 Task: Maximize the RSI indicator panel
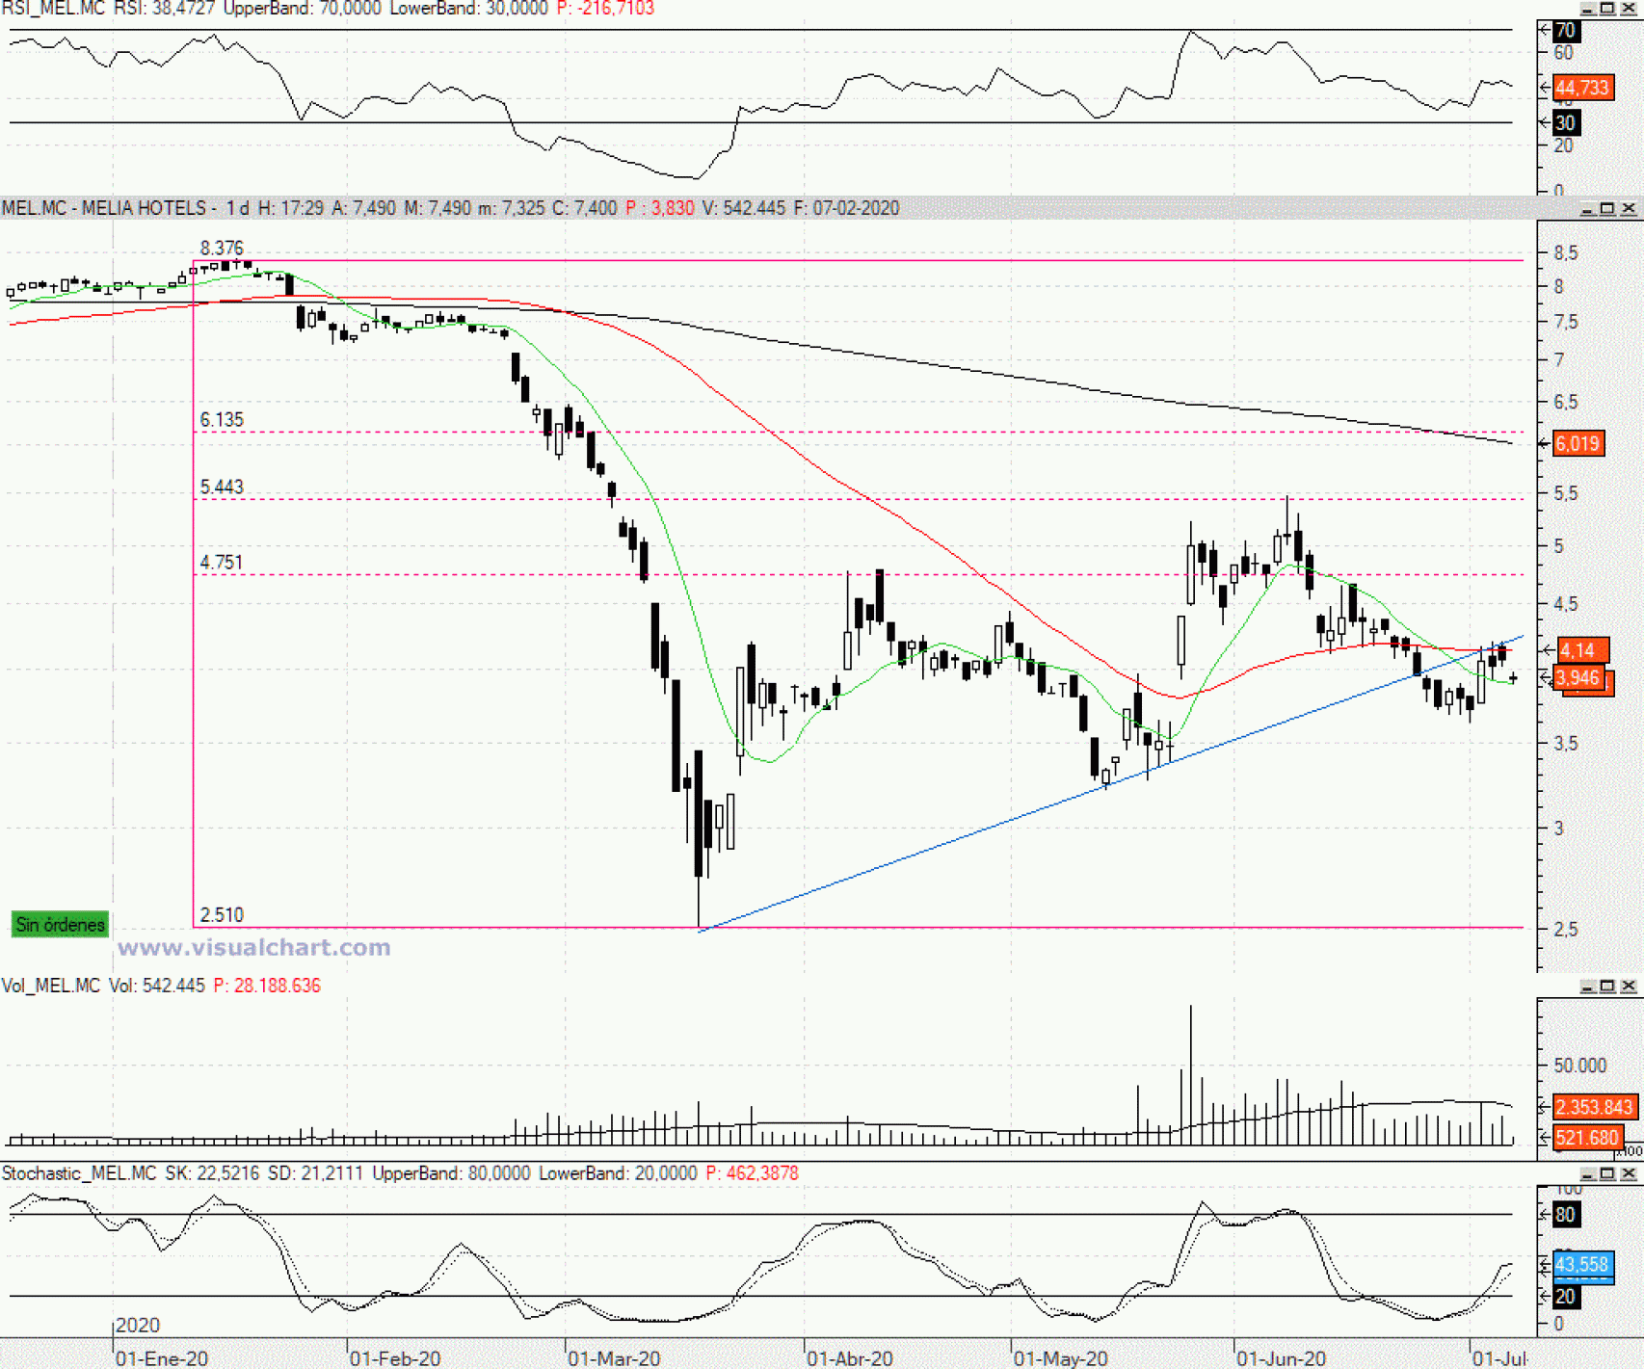coord(1607,9)
